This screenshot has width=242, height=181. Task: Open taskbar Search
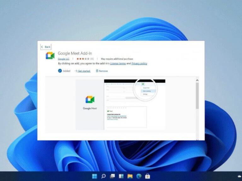[x=103, y=176]
